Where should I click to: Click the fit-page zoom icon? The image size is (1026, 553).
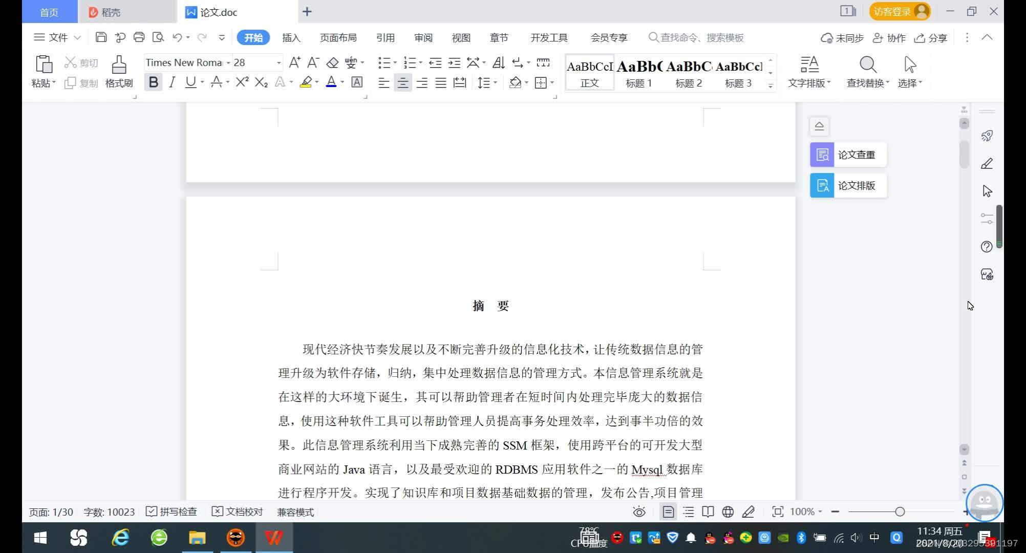point(777,512)
